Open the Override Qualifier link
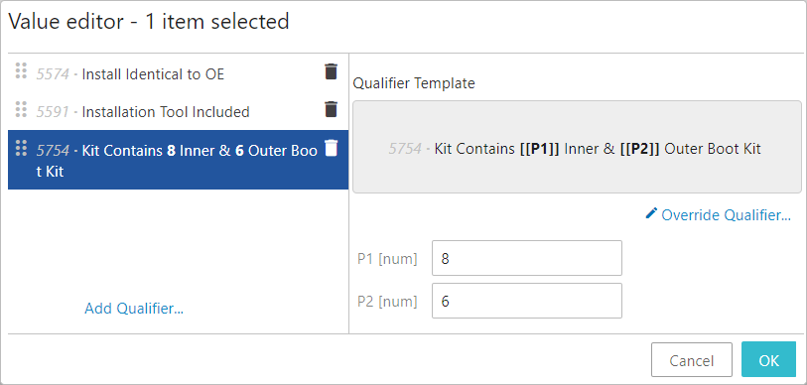Screen dimensions: 807x385 726,215
